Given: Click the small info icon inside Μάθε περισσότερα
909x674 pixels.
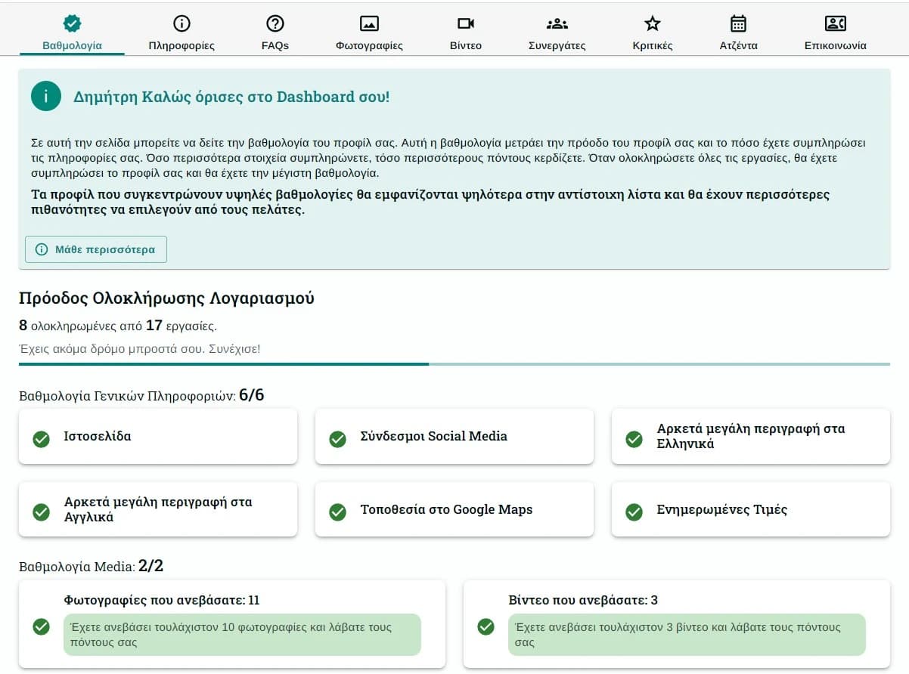Looking at the screenshot, I should (42, 249).
